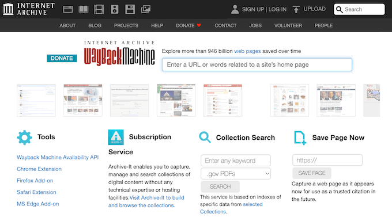Focus the top Search field
The width and height of the screenshot is (392, 221).
[x=359, y=9]
